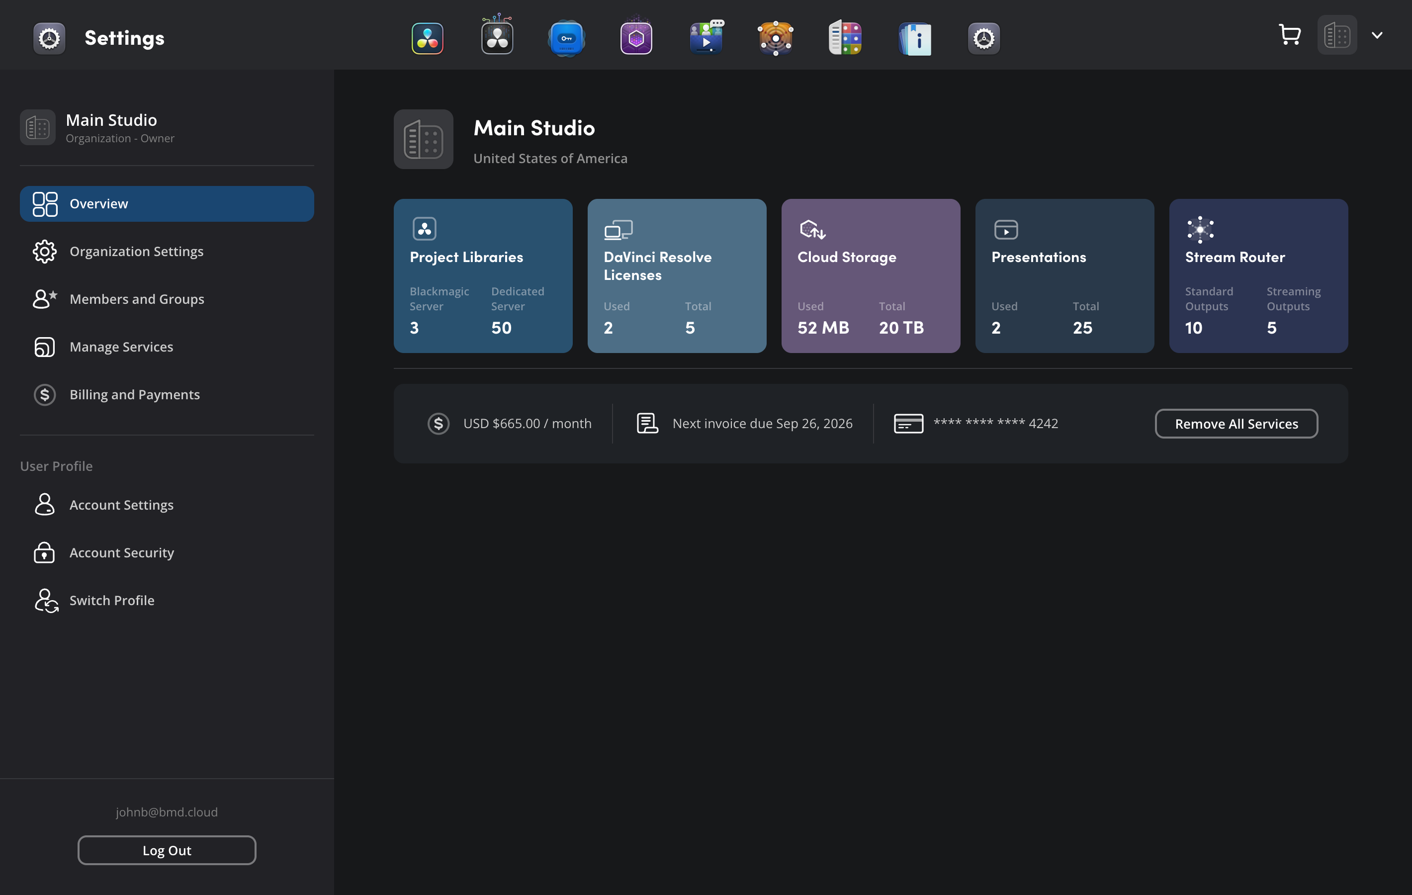The image size is (1412, 895).
Task: Click the Manage Services icon
Action: [x=45, y=347]
